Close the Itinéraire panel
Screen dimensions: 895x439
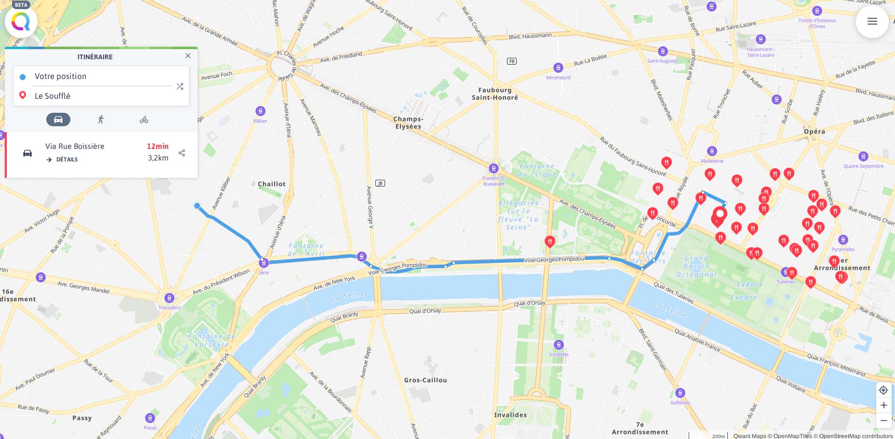188,56
